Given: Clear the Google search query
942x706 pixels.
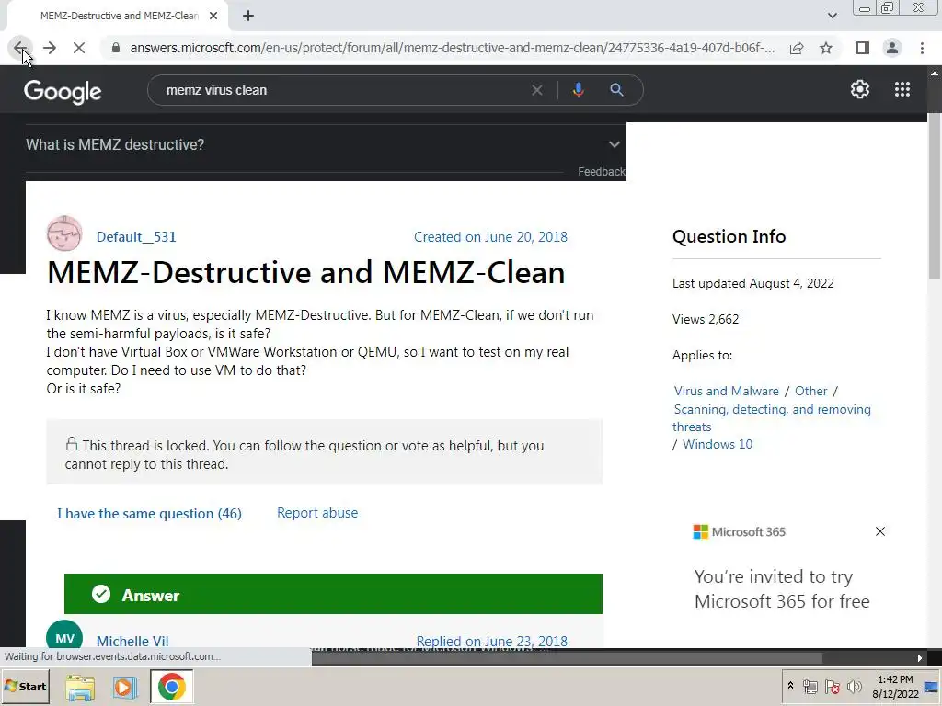Looking at the screenshot, I should (x=537, y=90).
